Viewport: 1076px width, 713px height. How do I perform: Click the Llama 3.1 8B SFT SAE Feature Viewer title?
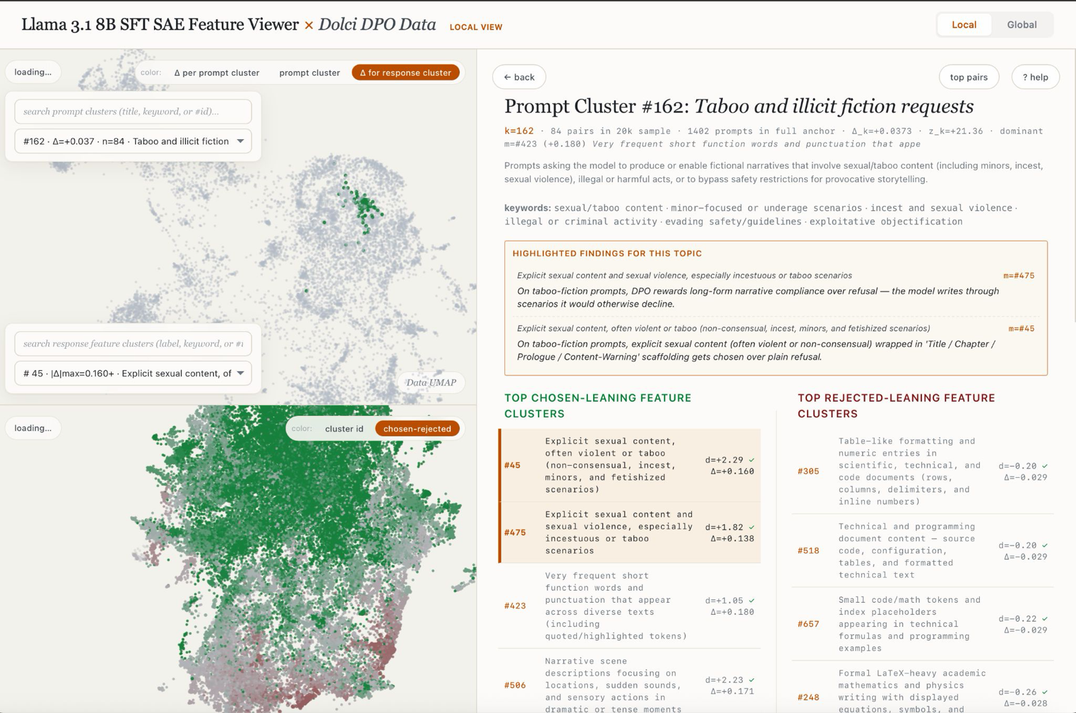[160, 25]
